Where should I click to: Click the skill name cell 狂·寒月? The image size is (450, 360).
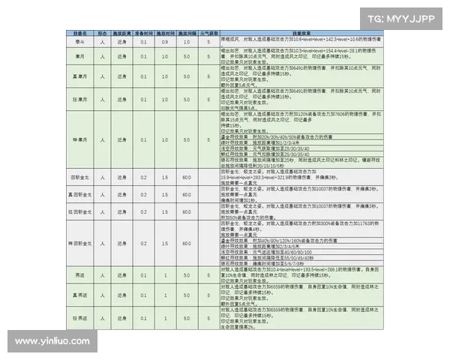[79, 100]
